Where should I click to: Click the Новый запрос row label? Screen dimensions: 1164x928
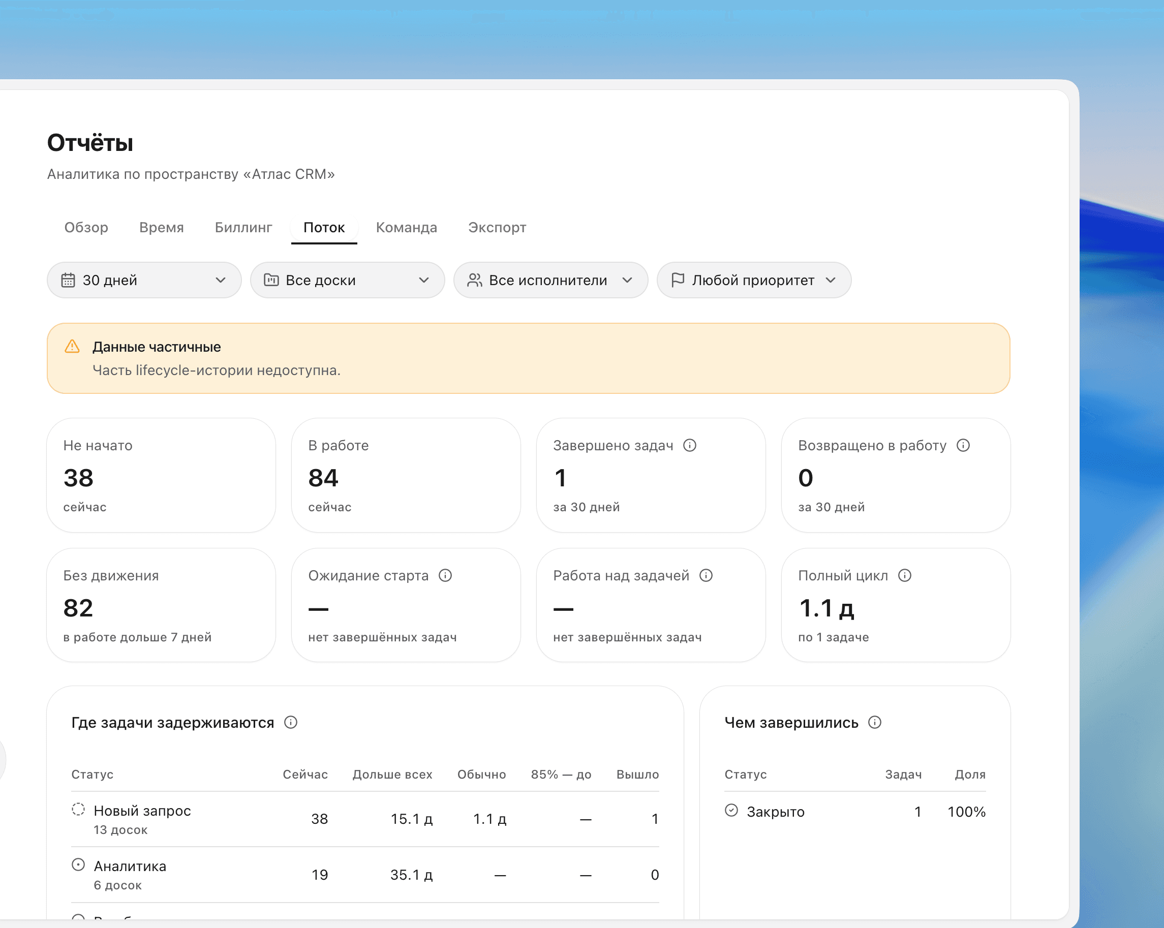click(142, 811)
